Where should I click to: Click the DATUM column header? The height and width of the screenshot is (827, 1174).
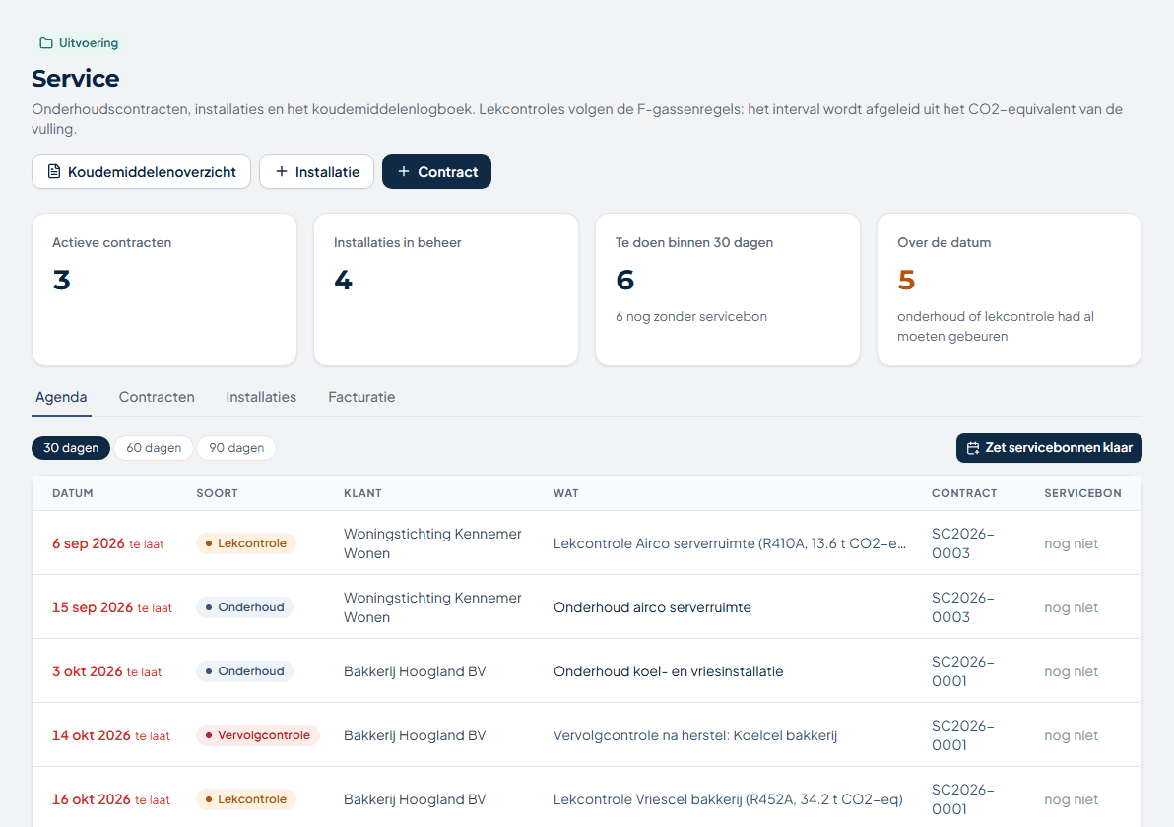pyautogui.click(x=73, y=493)
